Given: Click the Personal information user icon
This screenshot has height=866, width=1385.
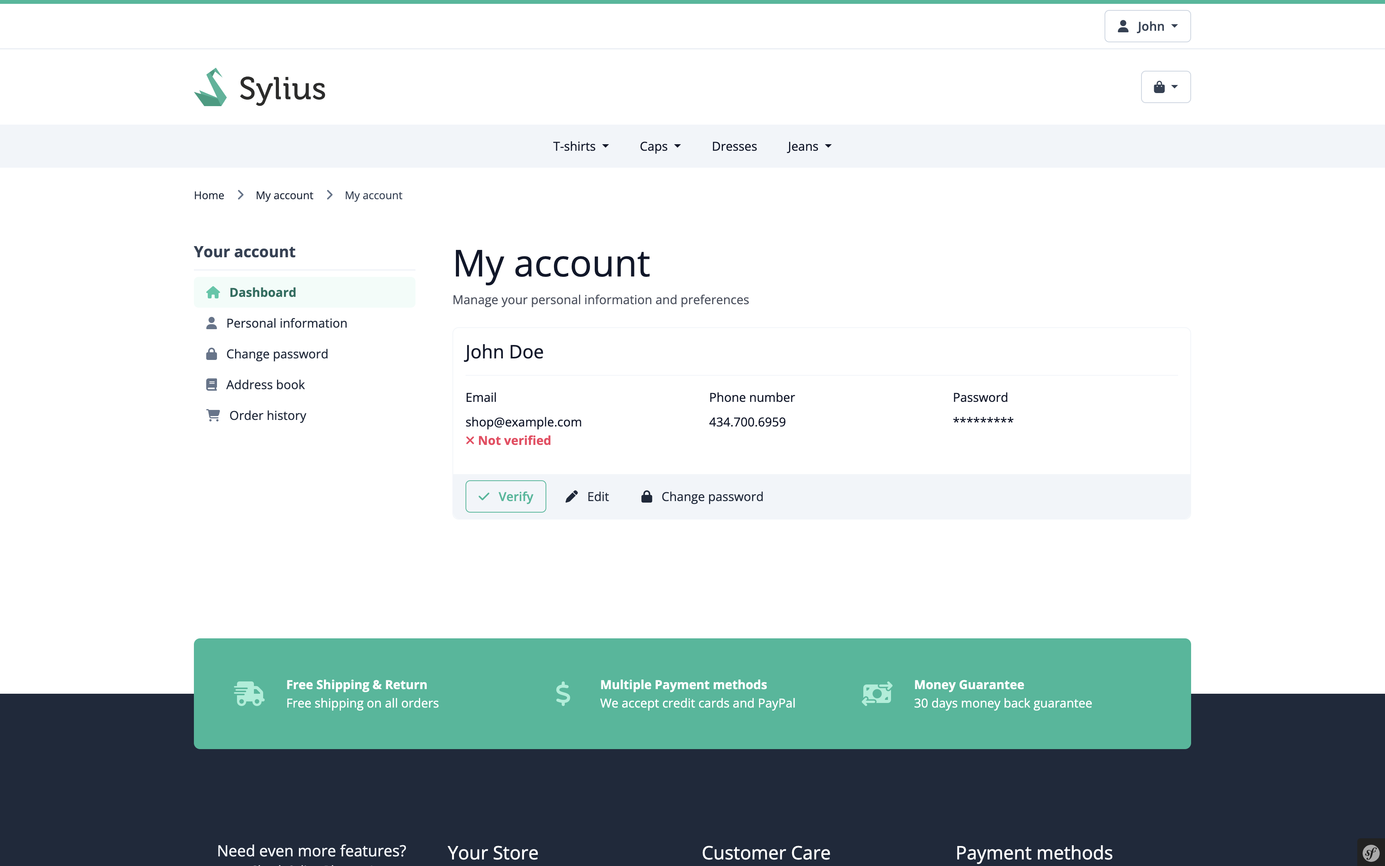Looking at the screenshot, I should pos(212,323).
